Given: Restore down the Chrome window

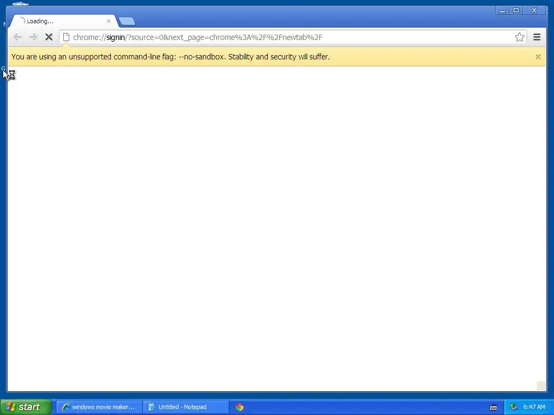Looking at the screenshot, I should pos(516,11).
